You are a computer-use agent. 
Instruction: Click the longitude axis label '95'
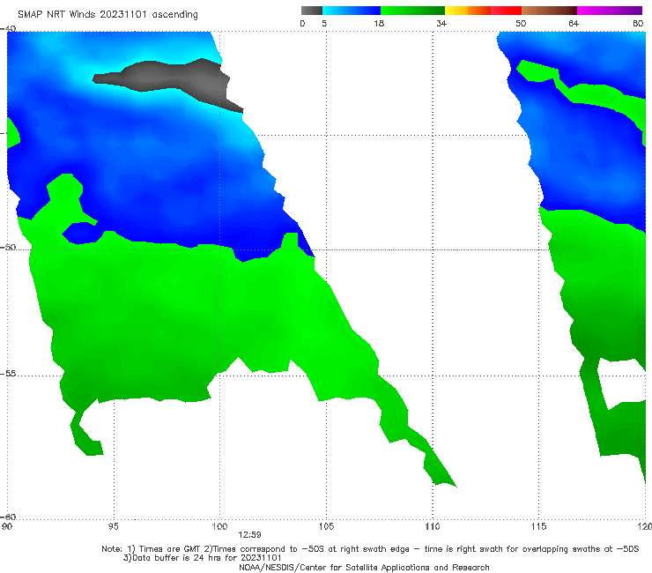click(113, 527)
